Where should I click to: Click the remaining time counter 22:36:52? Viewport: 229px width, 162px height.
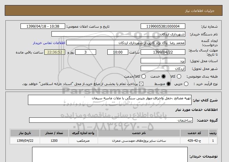point(55,52)
